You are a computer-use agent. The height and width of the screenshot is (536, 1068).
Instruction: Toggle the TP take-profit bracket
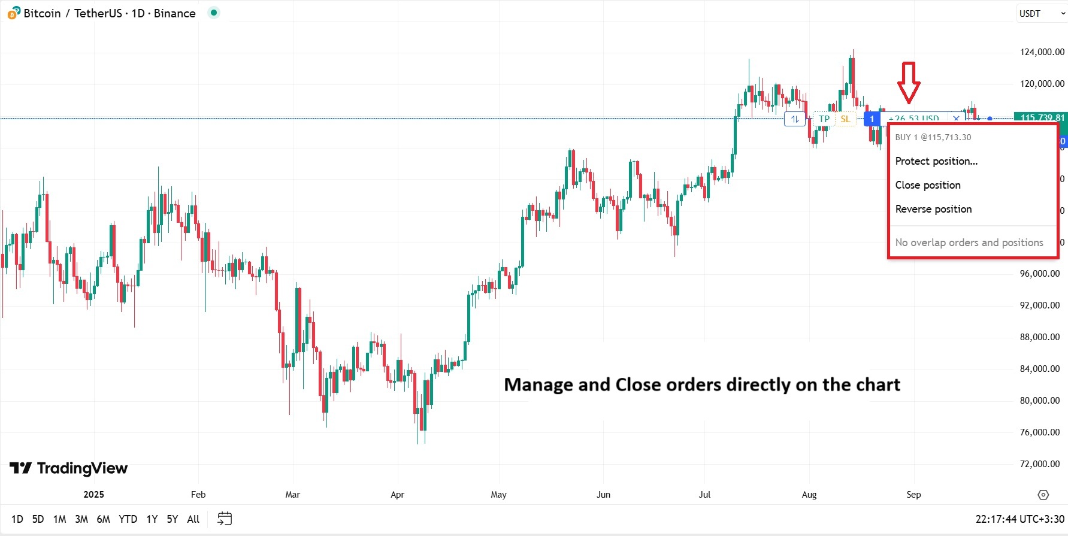823,119
